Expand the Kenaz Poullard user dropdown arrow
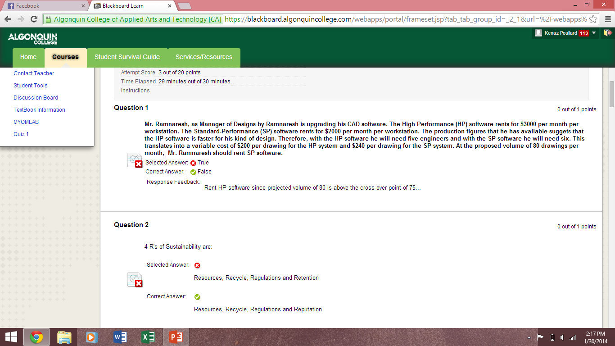615x346 pixels. click(x=594, y=33)
